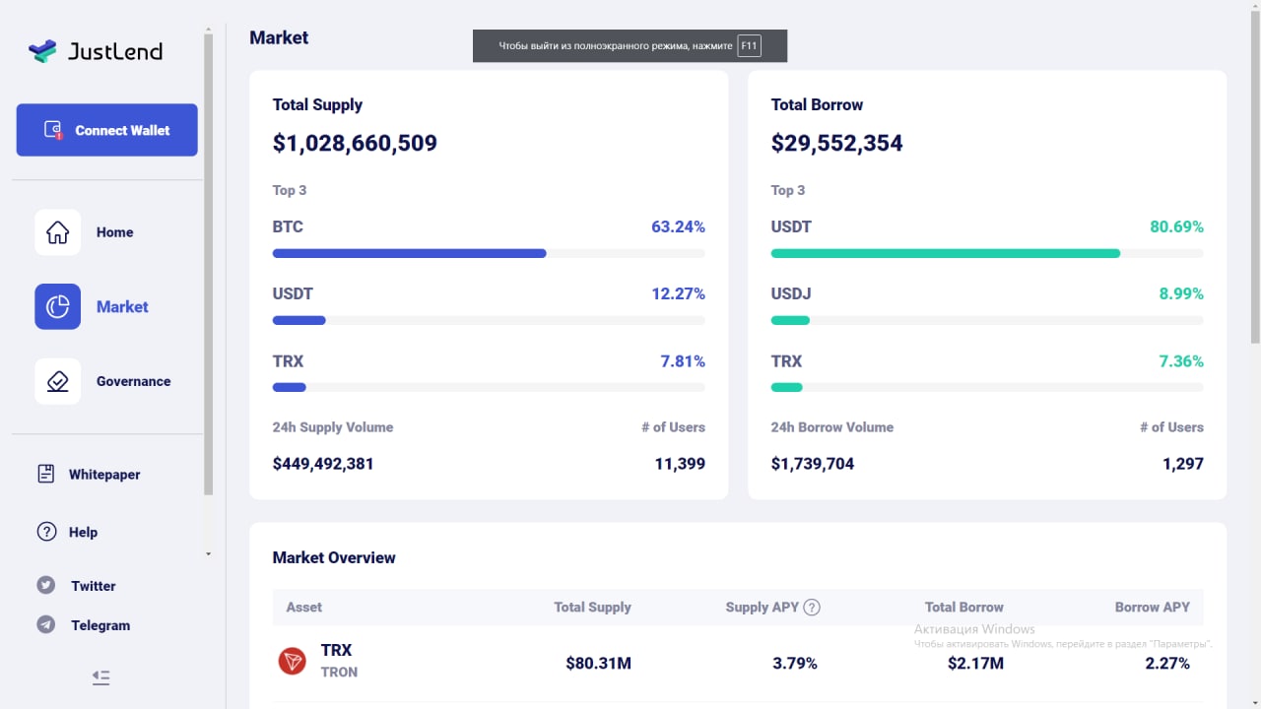
Task: Open the Twitter link
Action: pyautogui.click(x=93, y=586)
